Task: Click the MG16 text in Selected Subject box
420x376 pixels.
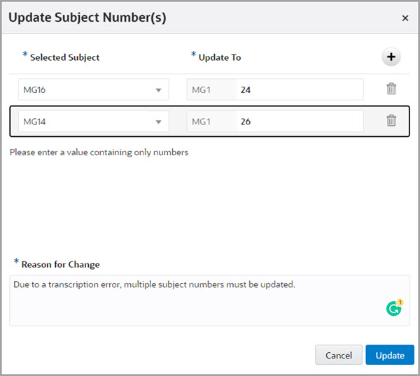Action: (x=34, y=89)
